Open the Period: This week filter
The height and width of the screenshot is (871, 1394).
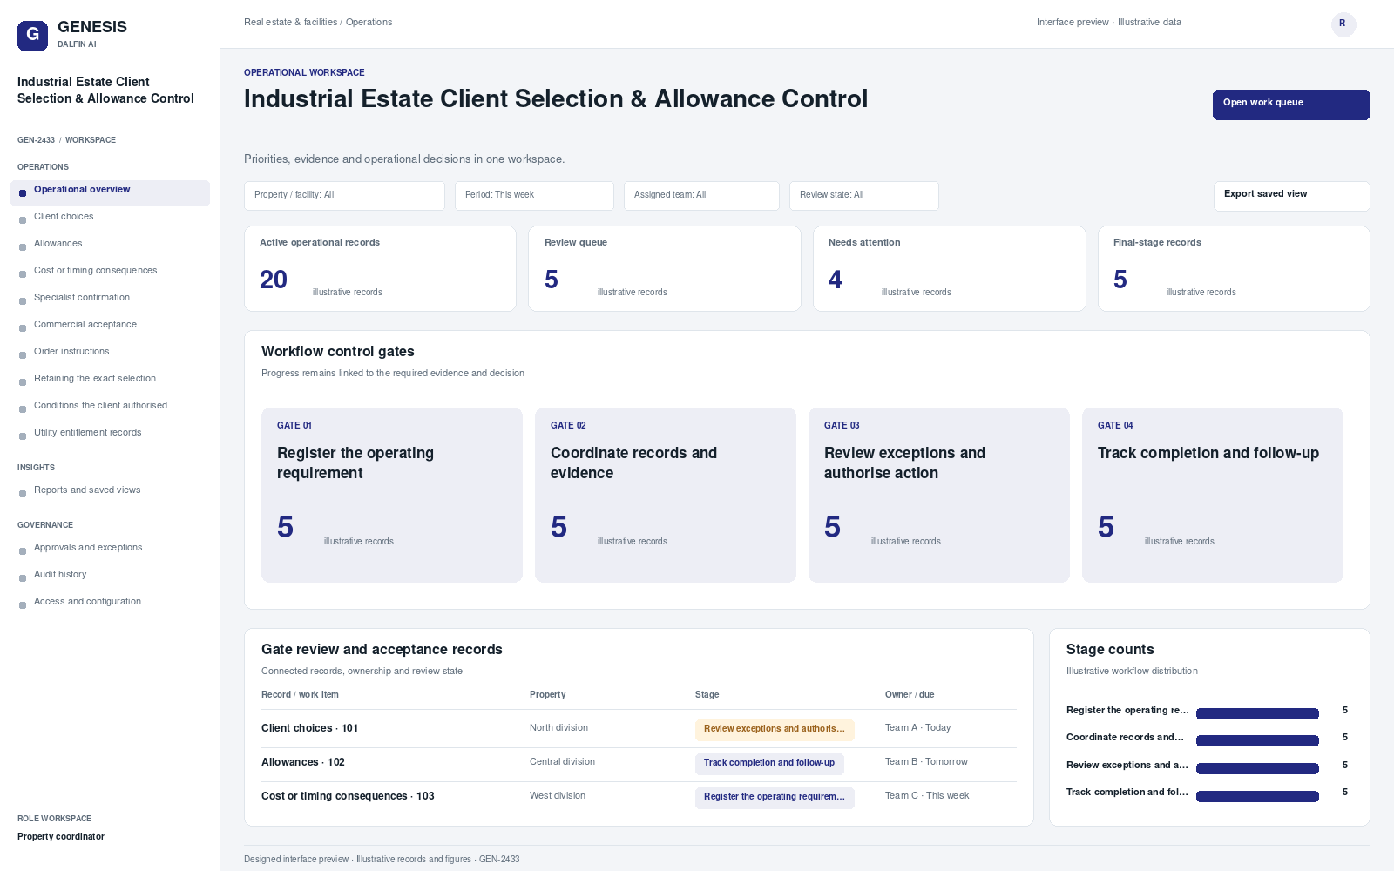click(x=534, y=196)
